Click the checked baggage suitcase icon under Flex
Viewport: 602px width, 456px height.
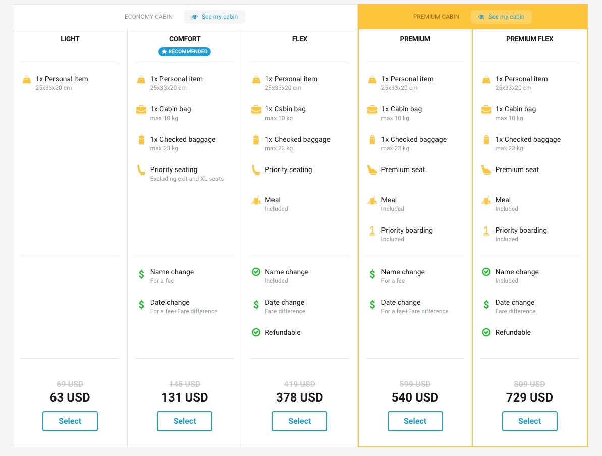[256, 140]
